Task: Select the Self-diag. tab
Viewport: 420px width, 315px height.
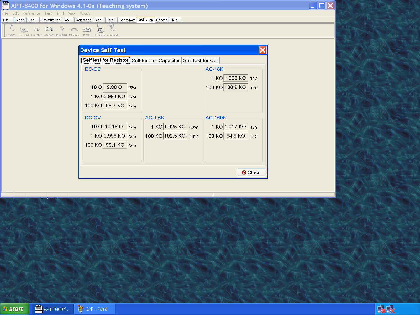Action: 146,20
